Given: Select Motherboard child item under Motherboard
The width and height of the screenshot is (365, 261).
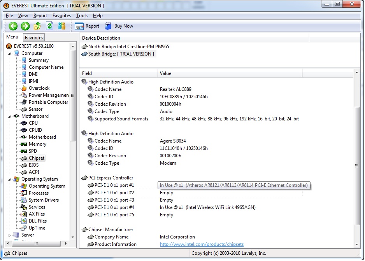Looking at the screenshot, I should (42, 137).
